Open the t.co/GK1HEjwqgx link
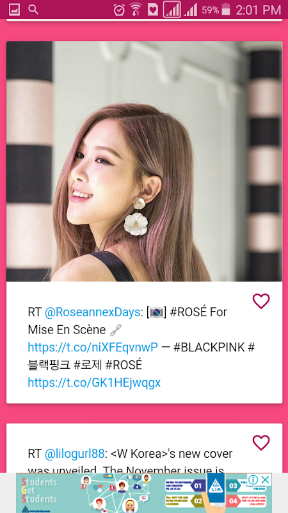Screen dimensions: 288x513 pos(94,382)
